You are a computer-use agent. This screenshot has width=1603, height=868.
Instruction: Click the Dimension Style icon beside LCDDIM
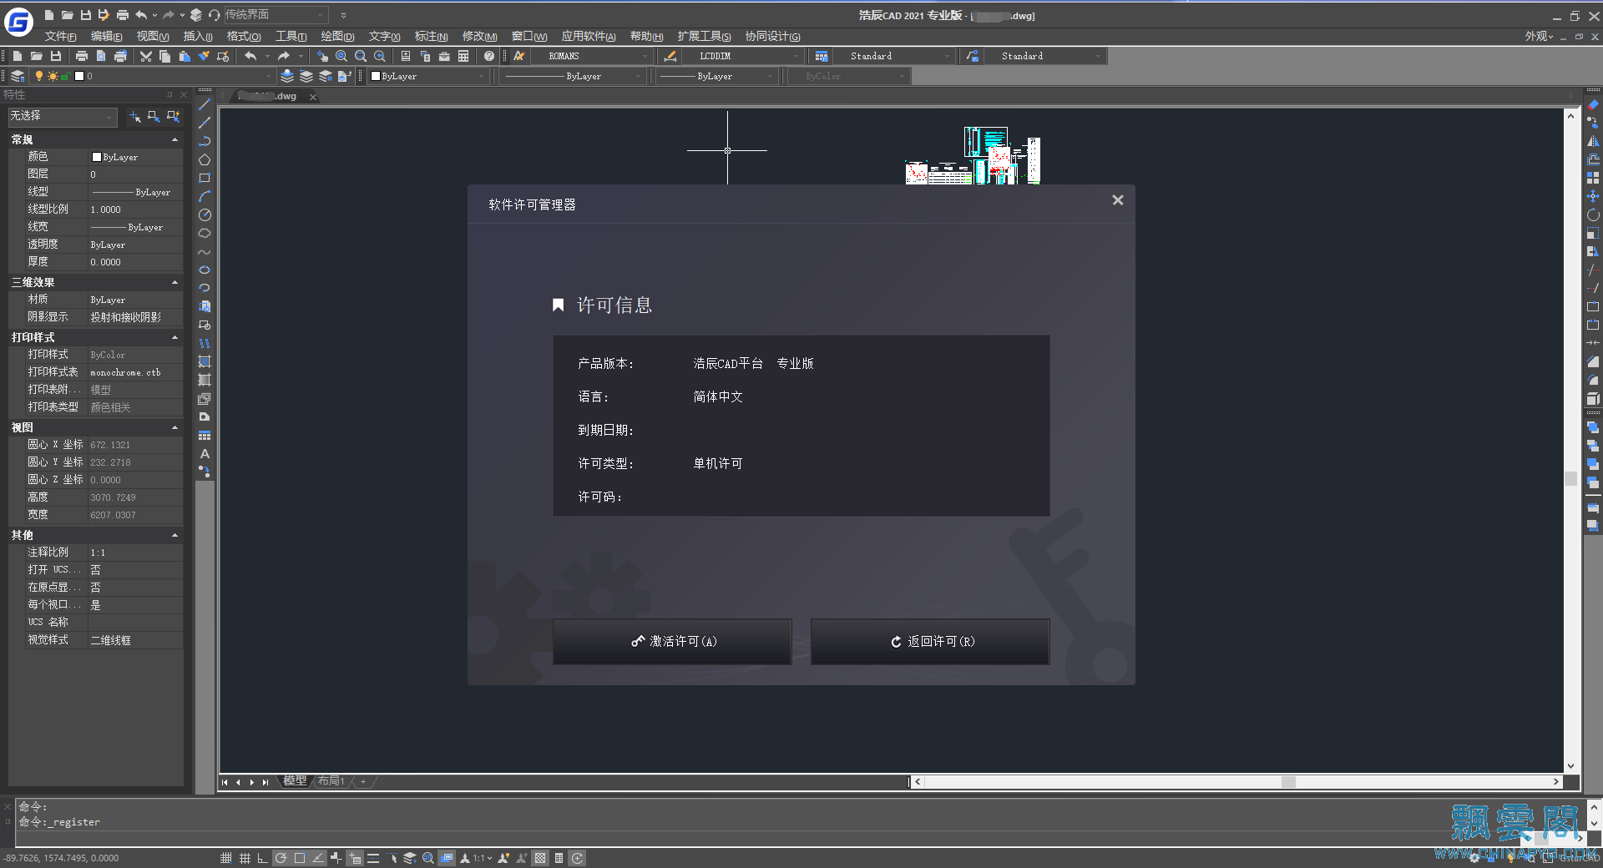point(670,56)
